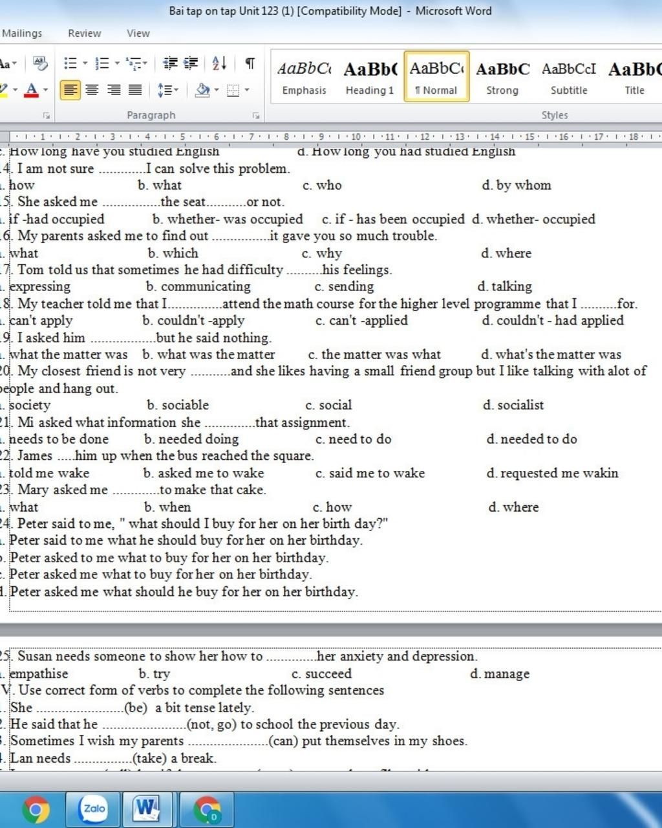Open the Review tab
The height and width of the screenshot is (828, 662).
pos(84,33)
